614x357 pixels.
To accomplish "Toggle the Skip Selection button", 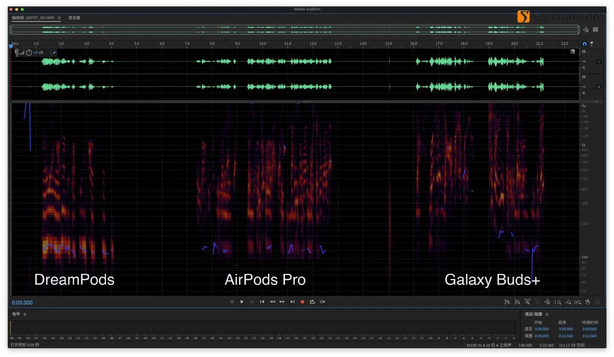I will pyautogui.click(x=322, y=302).
